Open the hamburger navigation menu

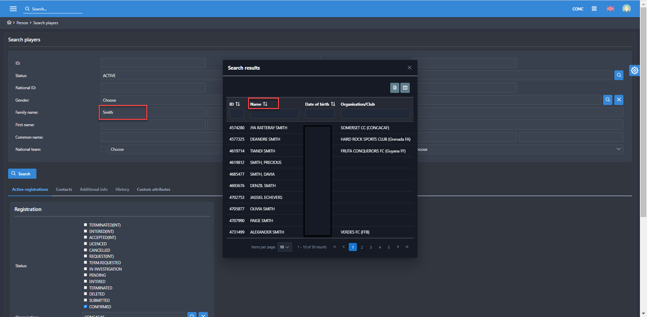pyautogui.click(x=13, y=9)
